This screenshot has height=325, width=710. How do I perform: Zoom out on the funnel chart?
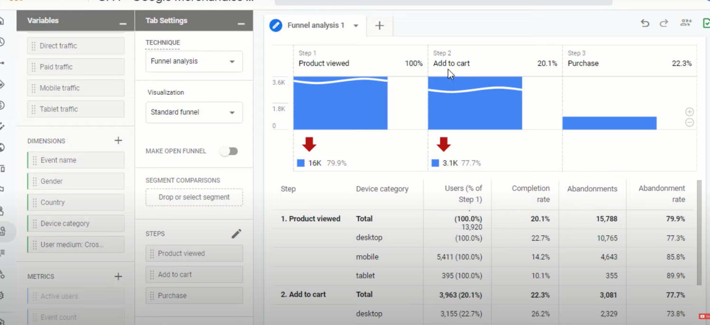click(x=690, y=122)
